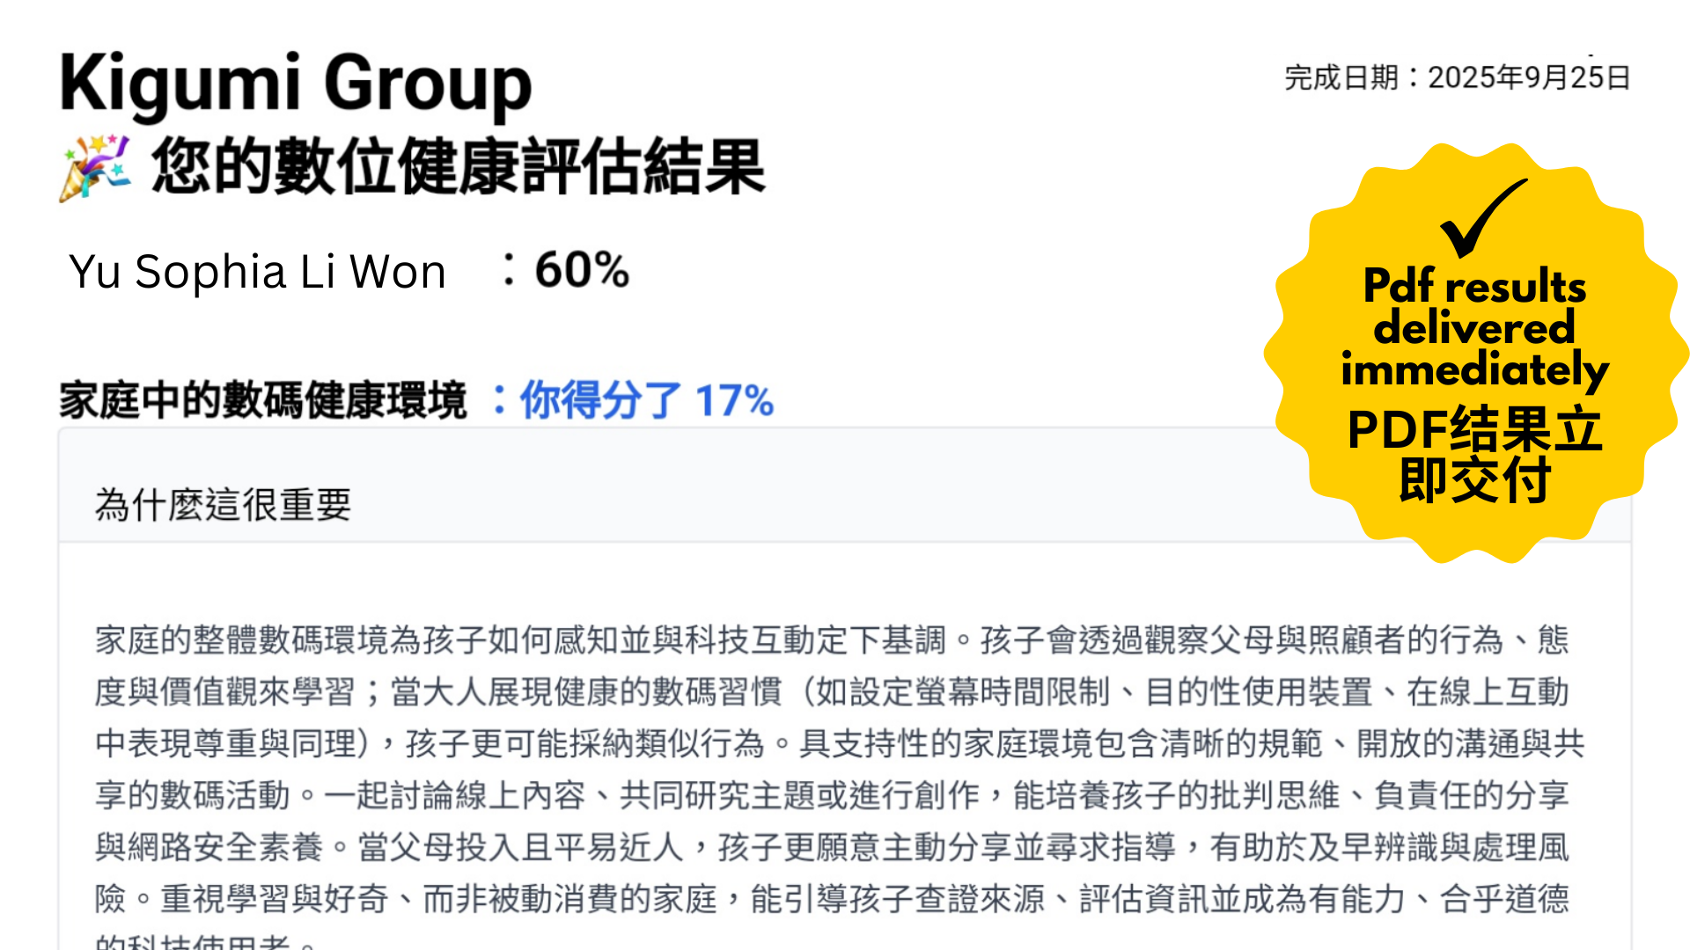Click the 您的數位健康評估結果 heading

point(458,167)
